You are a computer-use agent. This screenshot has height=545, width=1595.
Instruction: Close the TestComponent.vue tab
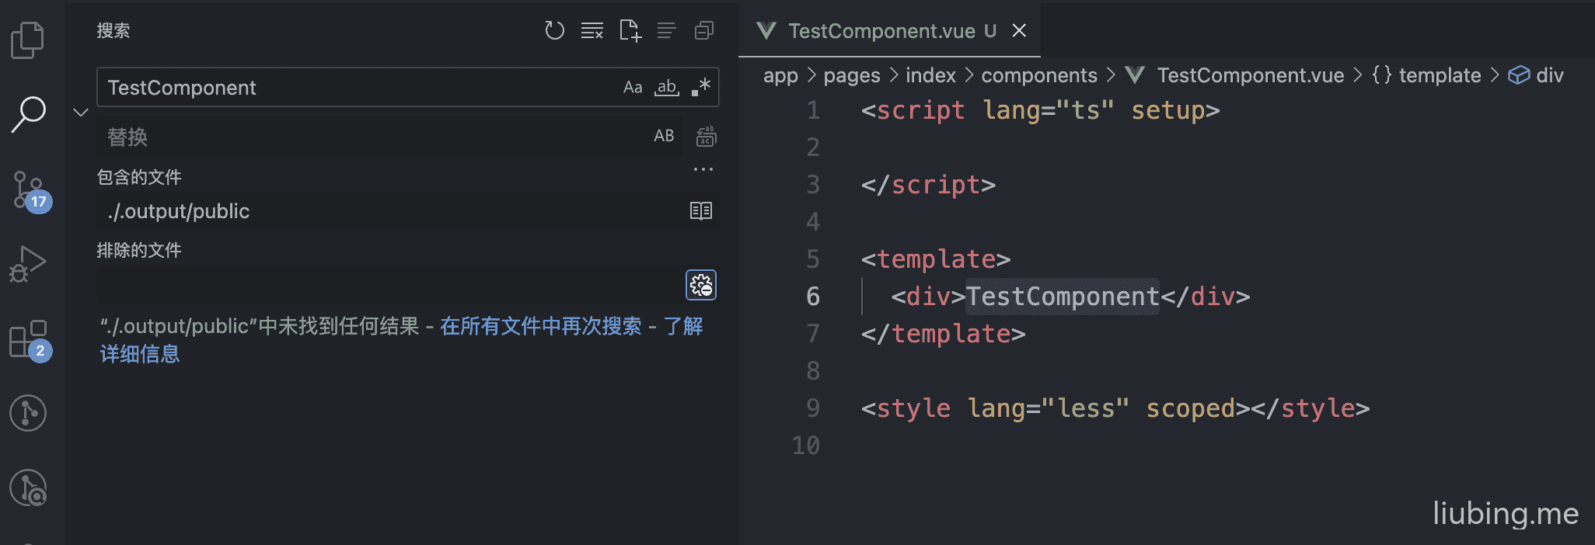[x=1019, y=30]
